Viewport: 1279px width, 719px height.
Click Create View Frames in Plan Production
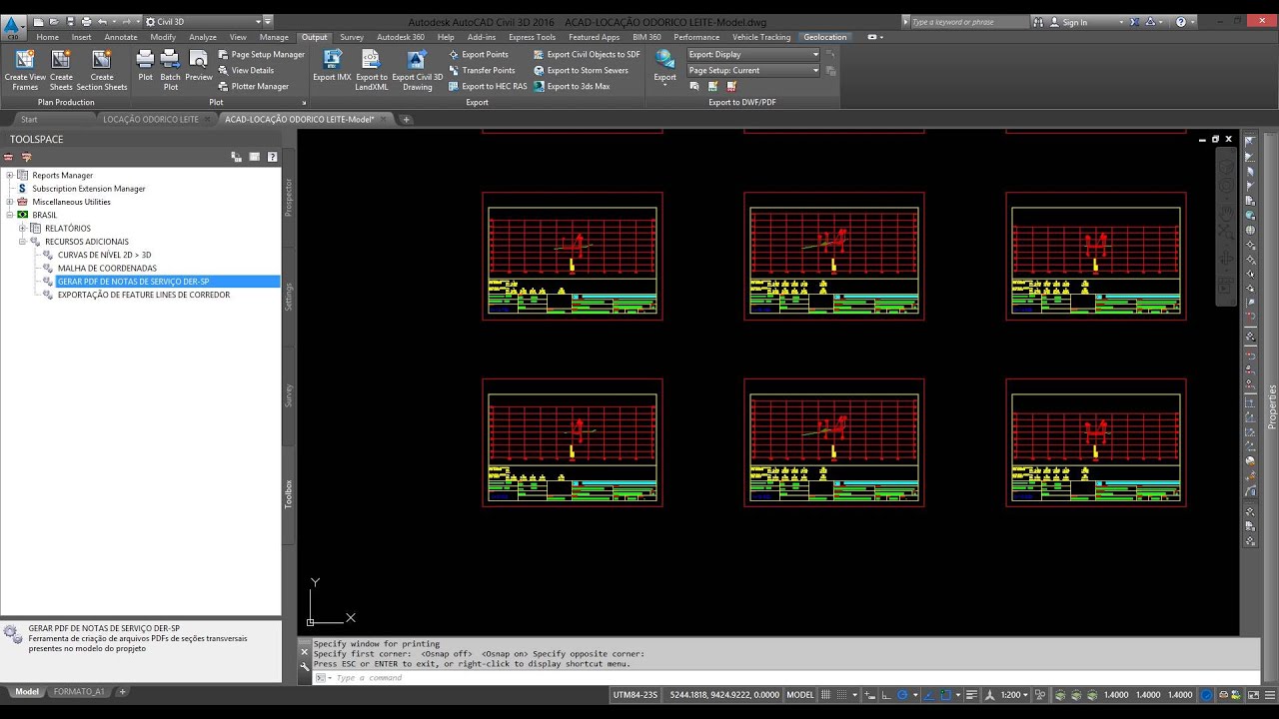click(x=24, y=70)
